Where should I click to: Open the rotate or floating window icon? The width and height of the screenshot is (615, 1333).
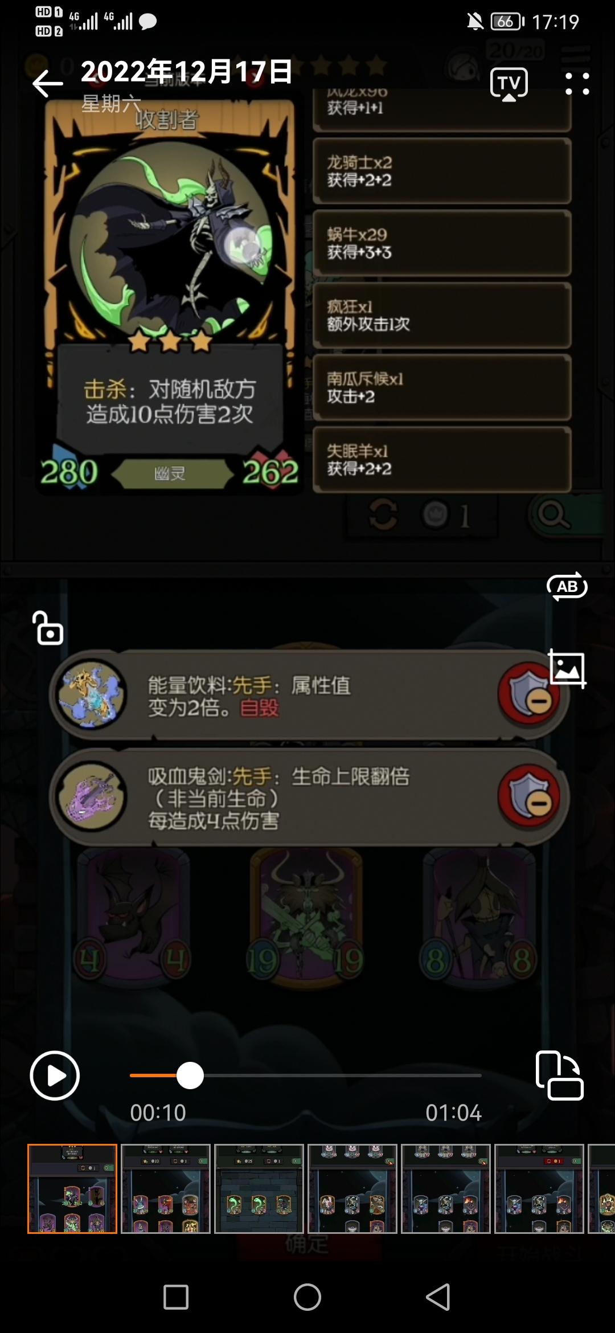point(560,1075)
